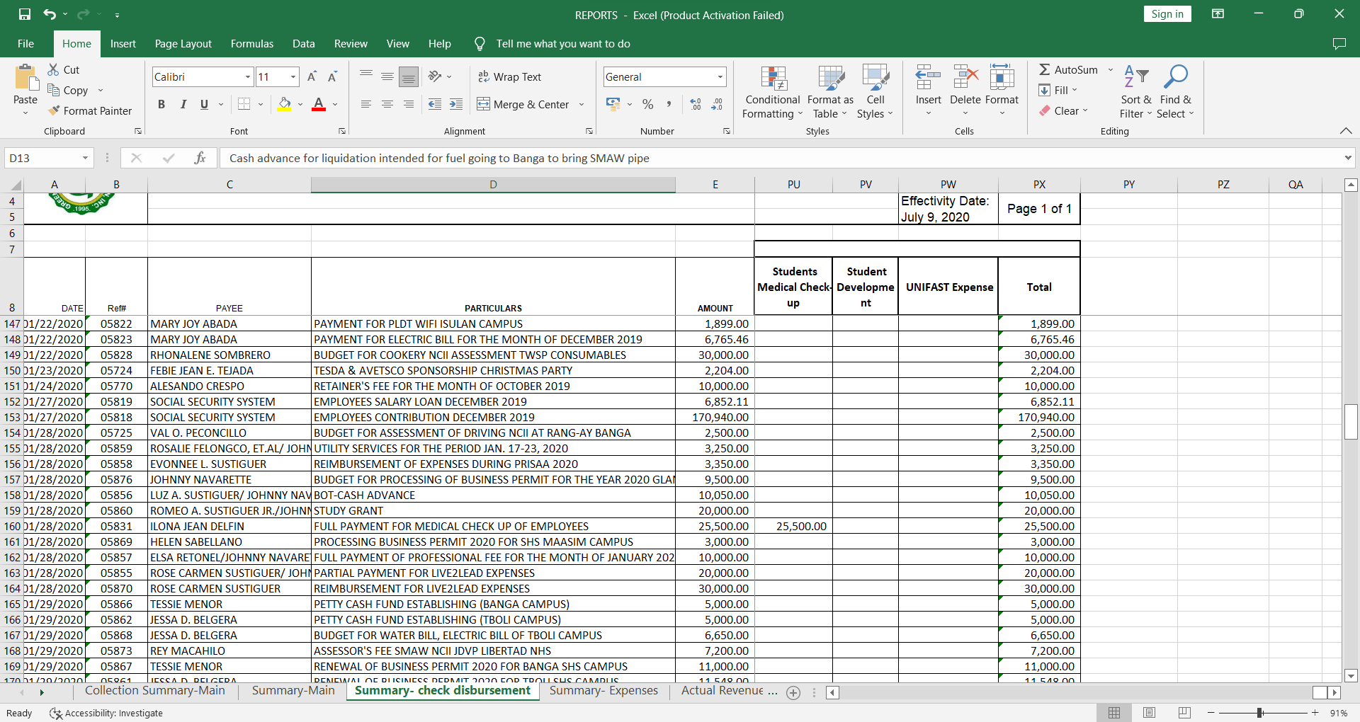
Task: Open the font name Calibri dropdown
Action: [x=248, y=76]
